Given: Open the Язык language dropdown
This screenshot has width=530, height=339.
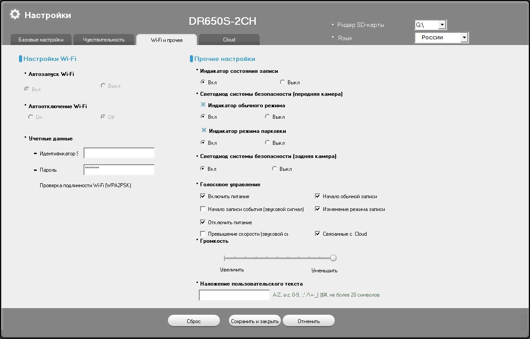Looking at the screenshot, I should click(464, 38).
